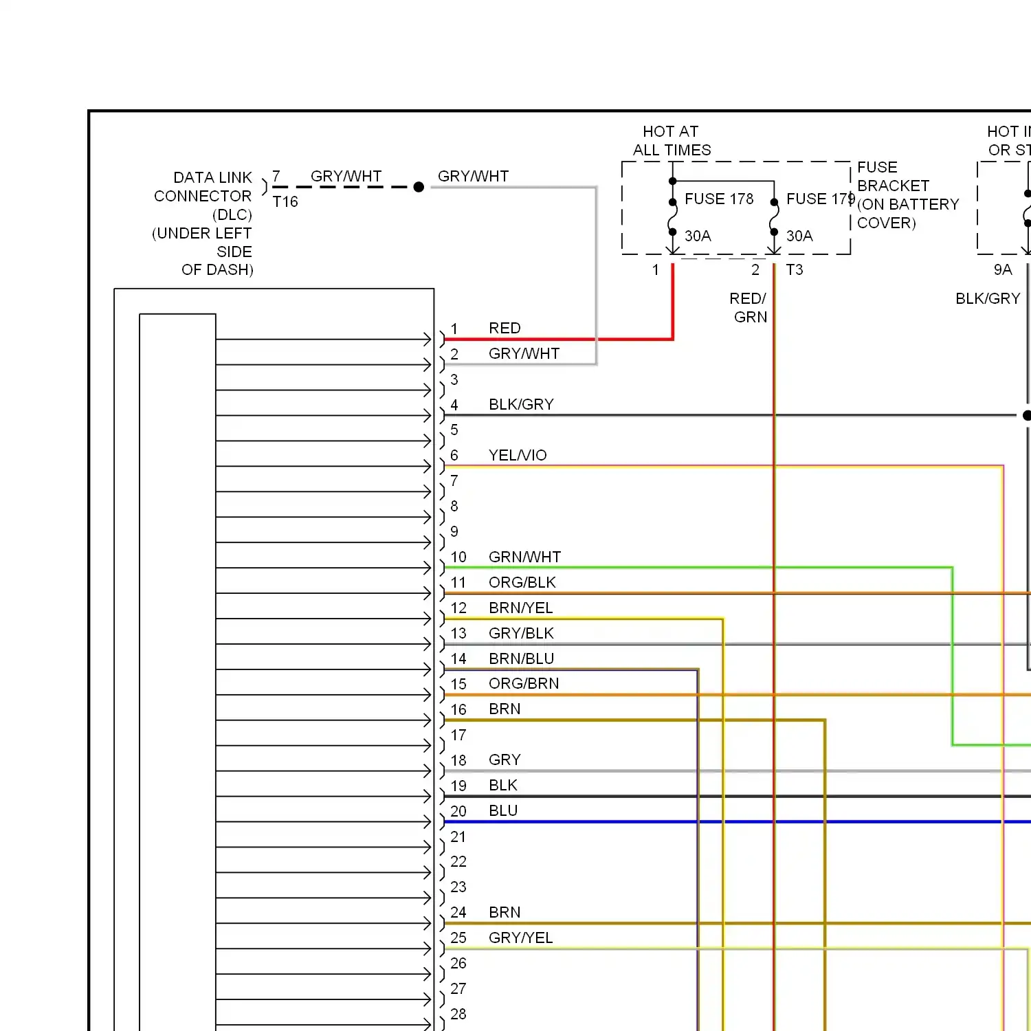Select the GRY/YEL wire label
This screenshot has height=1031, width=1031.
click(520, 938)
